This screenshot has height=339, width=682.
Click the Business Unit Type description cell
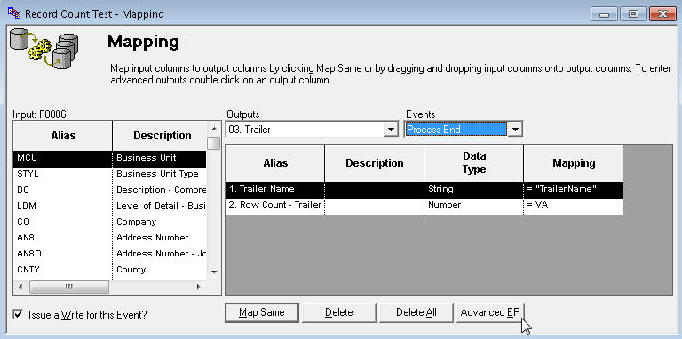pyautogui.click(x=159, y=174)
